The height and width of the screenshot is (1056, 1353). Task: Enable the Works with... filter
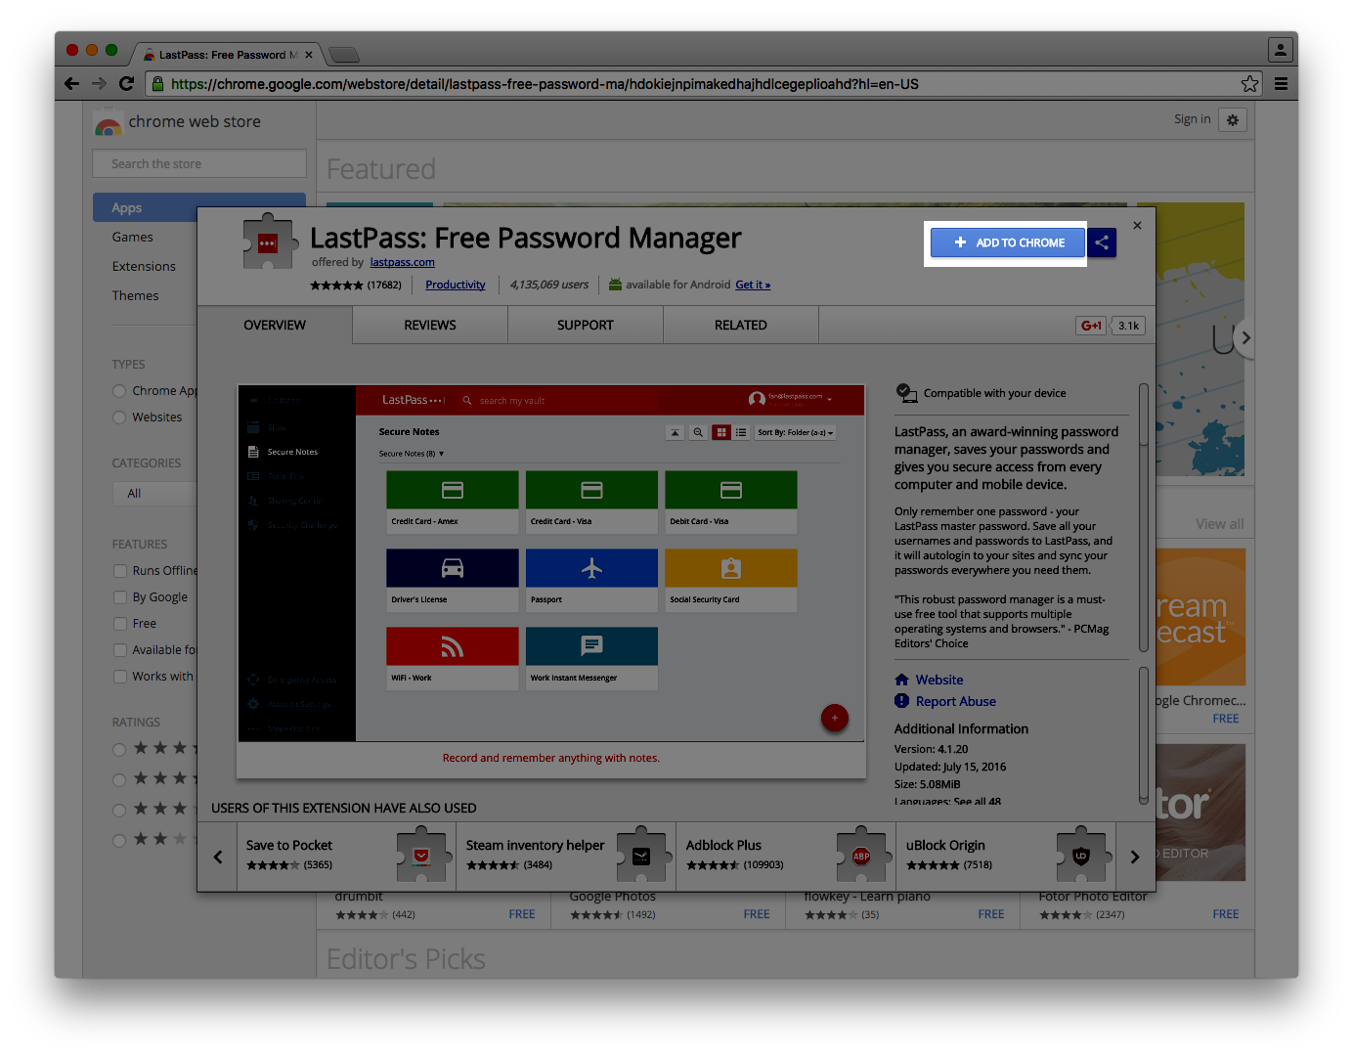point(120,677)
